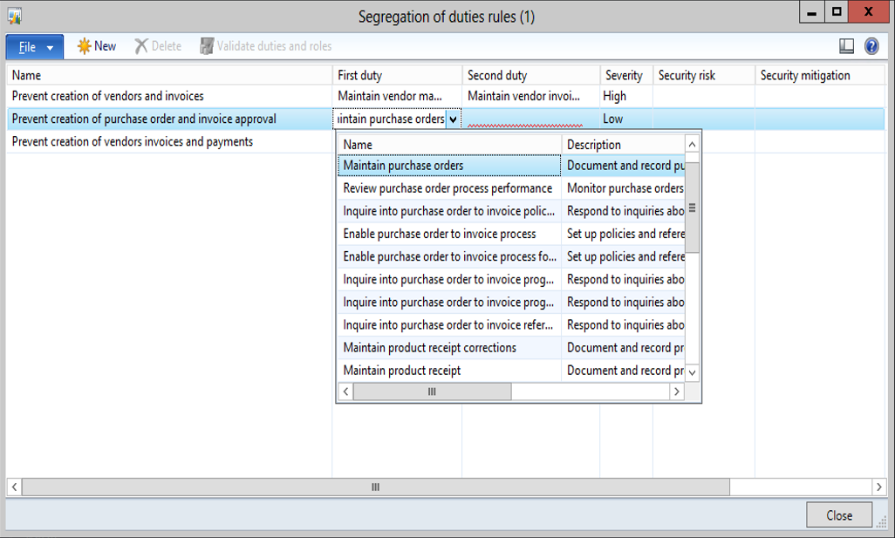Click Validate duties and roles icon

(x=207, y=46)
